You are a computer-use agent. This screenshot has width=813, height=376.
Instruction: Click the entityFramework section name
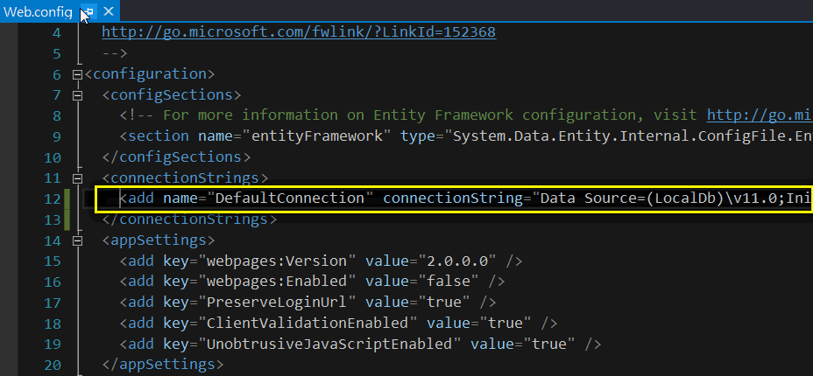point(317,136)
